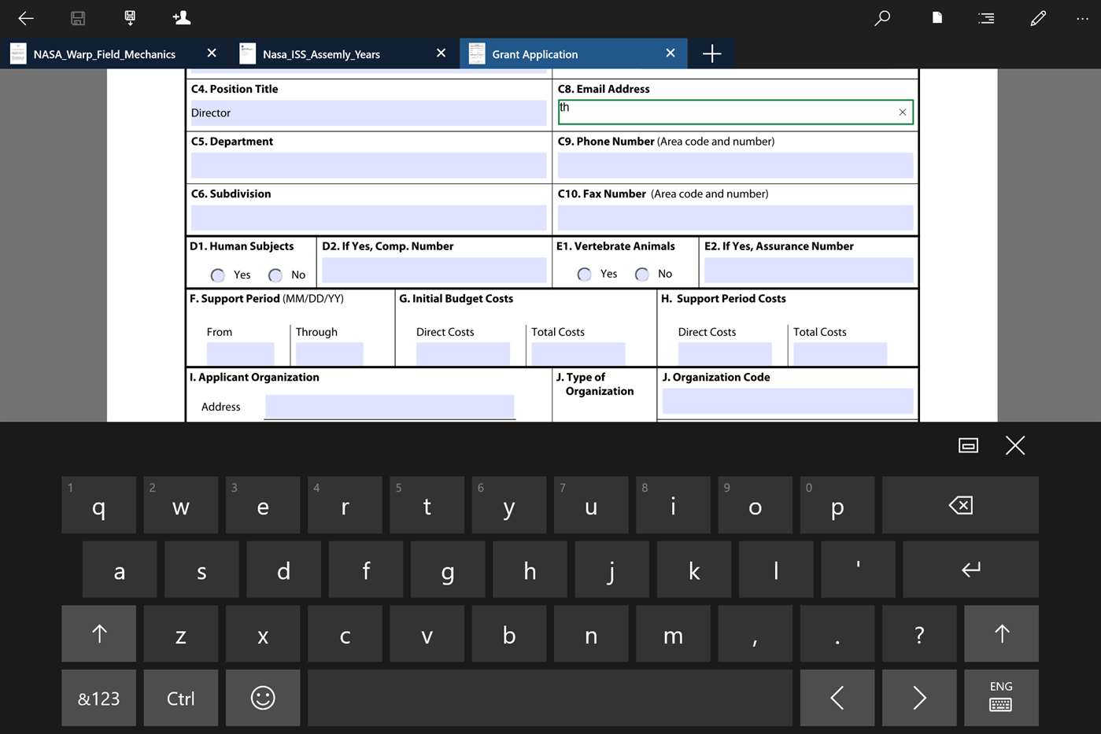The image size is (1101, 734).
Task: Select No for E1 Vertebrate Animals
Action: pyautogui.click(x=641, y=274)
